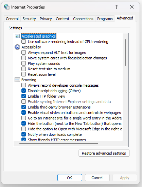Click the Accessibility category icon

point(17,47)
